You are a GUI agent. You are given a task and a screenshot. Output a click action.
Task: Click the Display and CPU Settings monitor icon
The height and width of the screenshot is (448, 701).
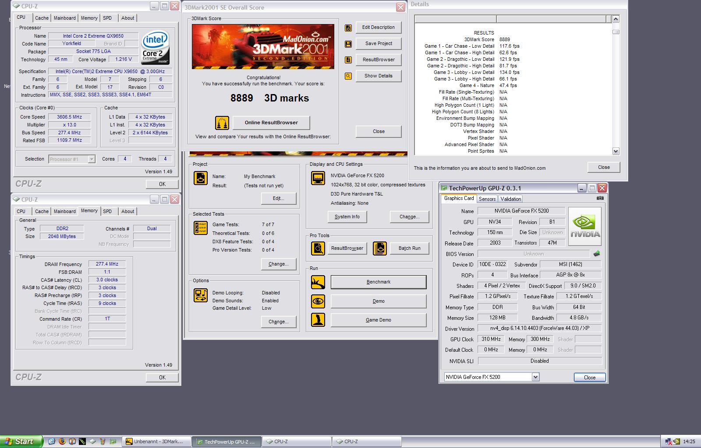[x=318, y=178]
